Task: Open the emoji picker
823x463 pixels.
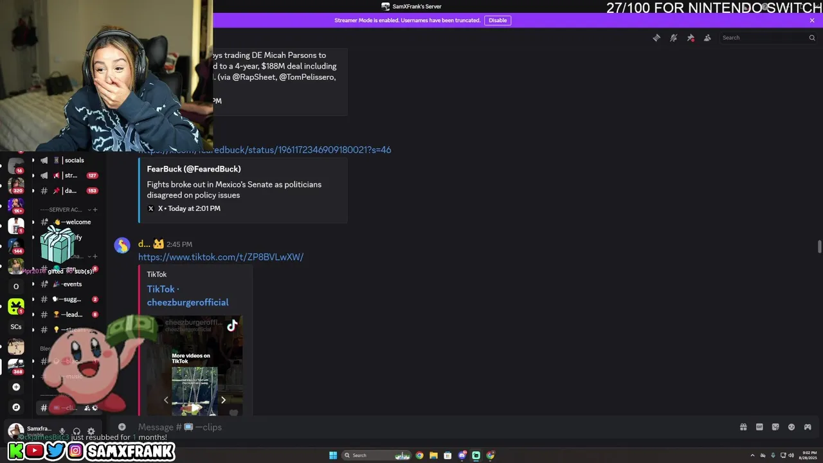Action: pos(791,427)
